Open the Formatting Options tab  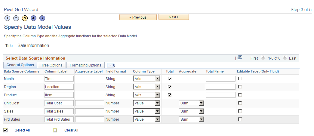click(x=85, y=65)
